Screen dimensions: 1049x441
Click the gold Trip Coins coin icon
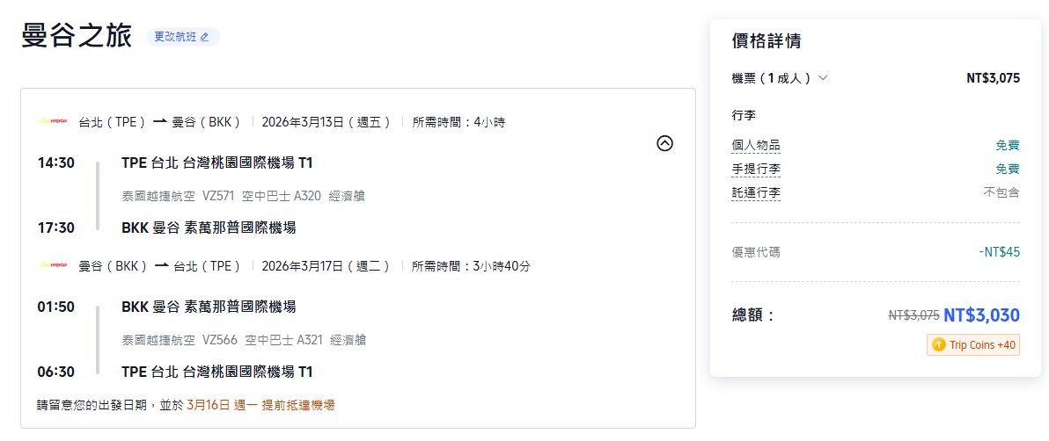(939, 345)
